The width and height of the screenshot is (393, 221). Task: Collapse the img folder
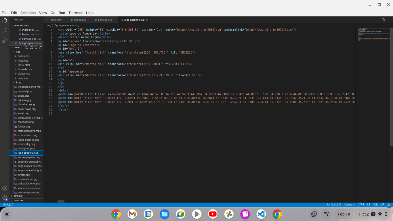(x=26, y=83)
